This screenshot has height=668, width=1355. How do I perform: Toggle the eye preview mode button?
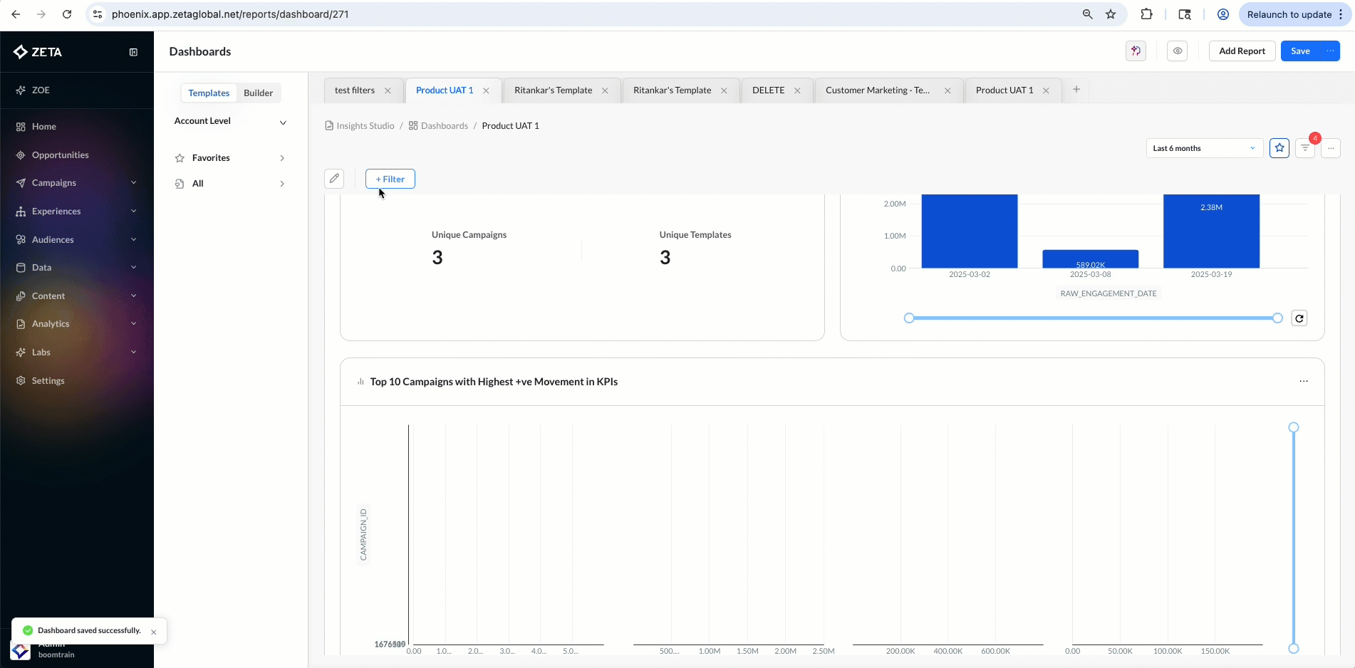tap(1178, 51)
